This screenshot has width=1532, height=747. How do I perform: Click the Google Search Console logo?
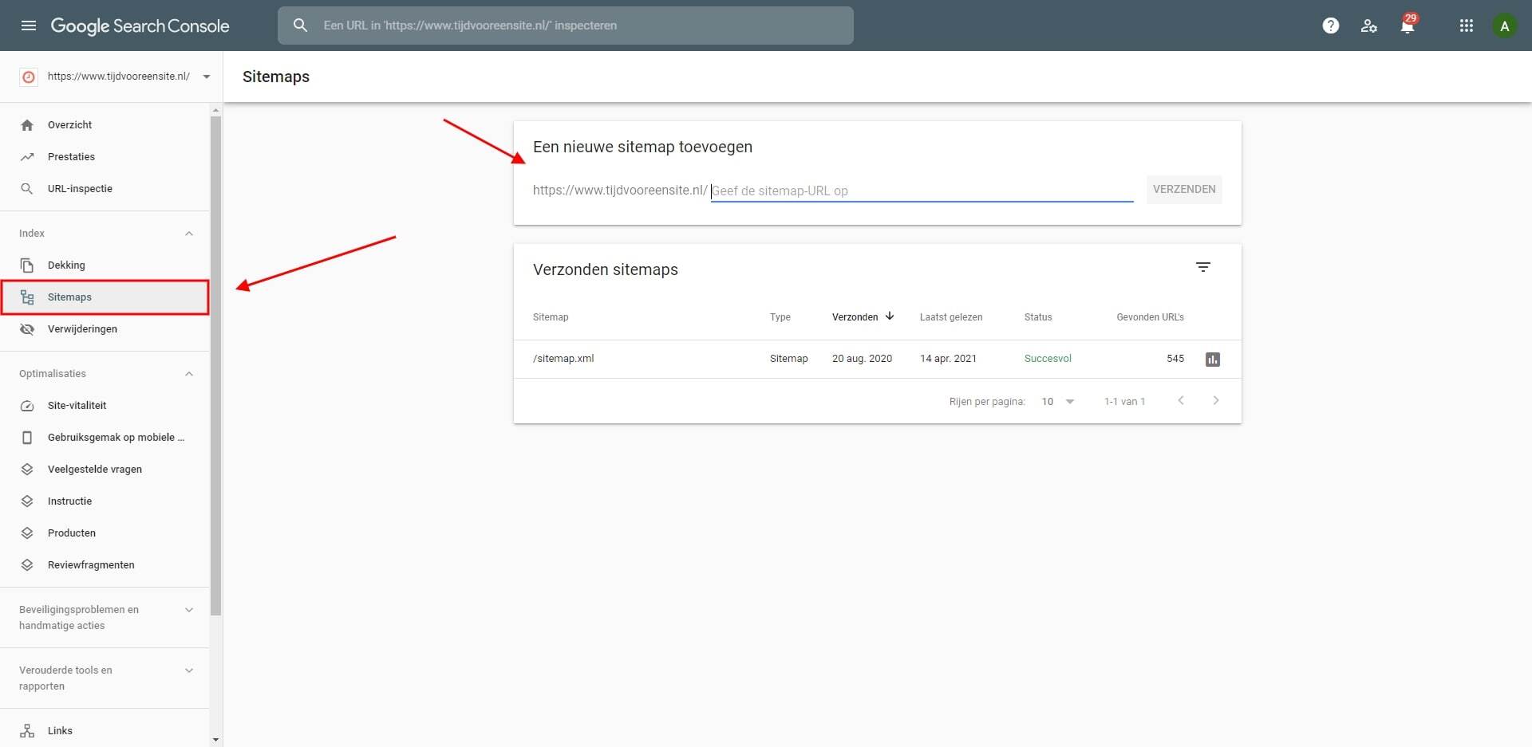pos(140,26)
